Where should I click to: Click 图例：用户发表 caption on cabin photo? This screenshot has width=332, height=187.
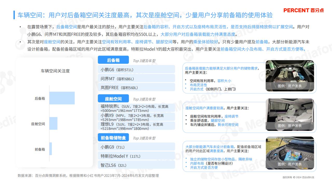click(290, 125)
